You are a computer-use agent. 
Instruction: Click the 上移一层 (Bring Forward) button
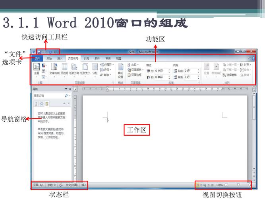point(231,65)
